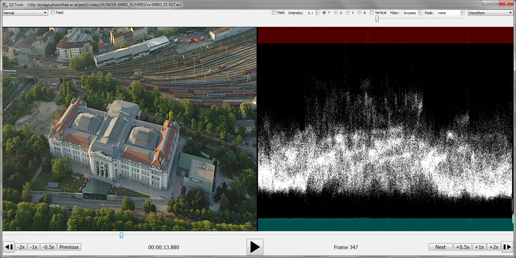516x258 pixels.
Task: Click the large Play button
Action: pos(255,247)
